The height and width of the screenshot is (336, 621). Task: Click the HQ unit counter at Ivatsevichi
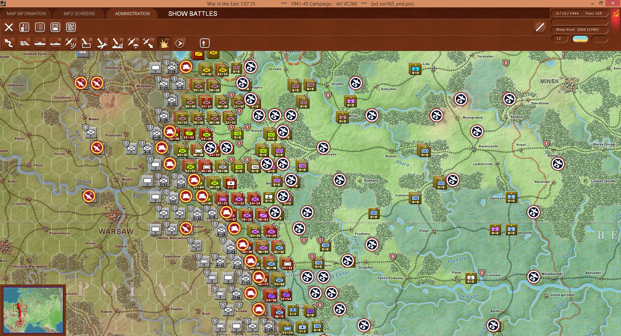click(416, 198)
